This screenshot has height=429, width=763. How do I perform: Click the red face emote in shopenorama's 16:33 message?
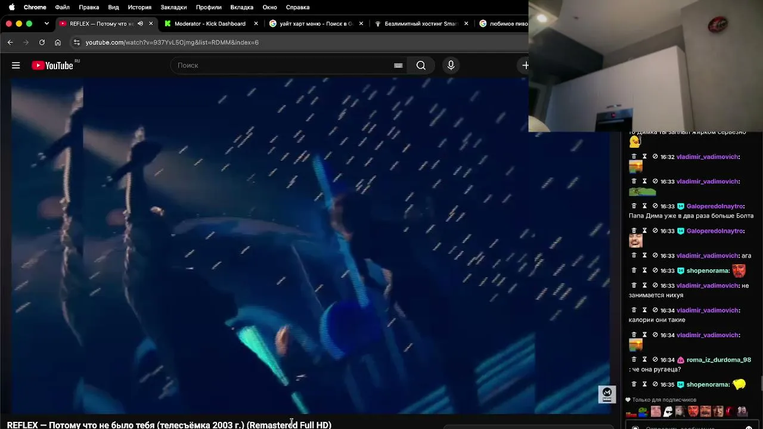point(739,271)
